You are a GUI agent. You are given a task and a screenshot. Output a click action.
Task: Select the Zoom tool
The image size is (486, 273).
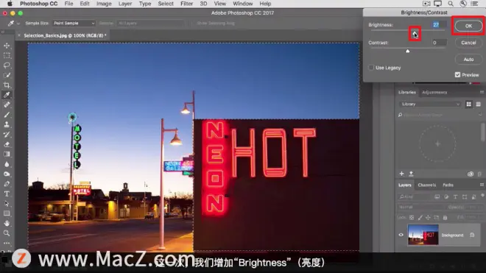[7, 233]
